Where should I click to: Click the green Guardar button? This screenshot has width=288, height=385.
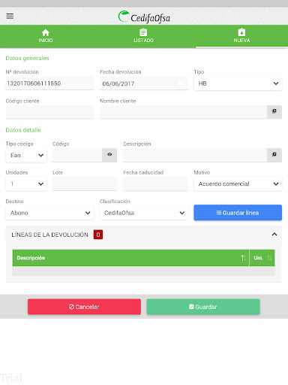[x=203, y=307]
